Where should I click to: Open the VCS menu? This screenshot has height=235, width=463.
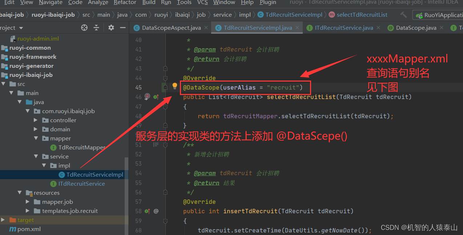click(x=202, y=3)
